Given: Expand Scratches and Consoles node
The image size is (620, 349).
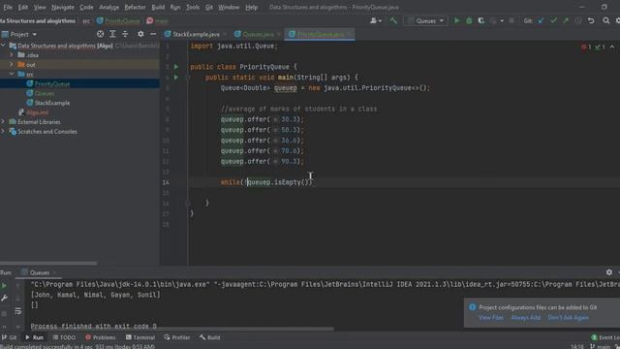Looking at the screenshot, I should point(4,132).
